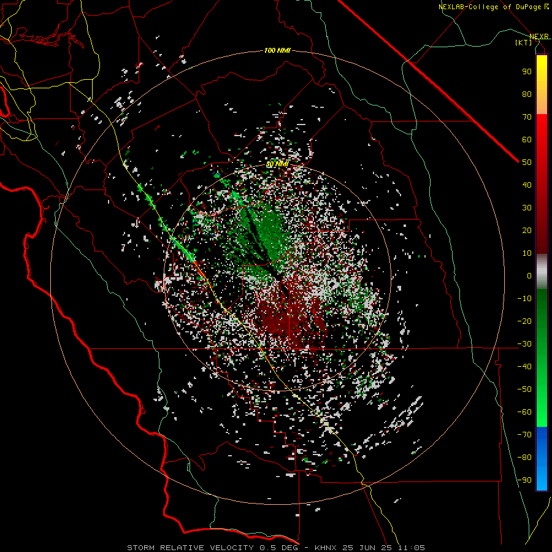Click the 40 value on velocity scale
552x552 pixels.
point(527,185)
